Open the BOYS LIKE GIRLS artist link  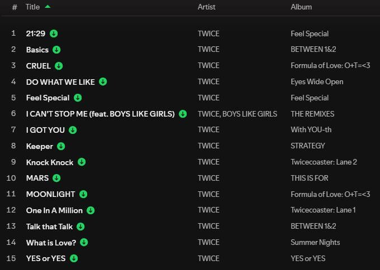(x=251, y=114)
